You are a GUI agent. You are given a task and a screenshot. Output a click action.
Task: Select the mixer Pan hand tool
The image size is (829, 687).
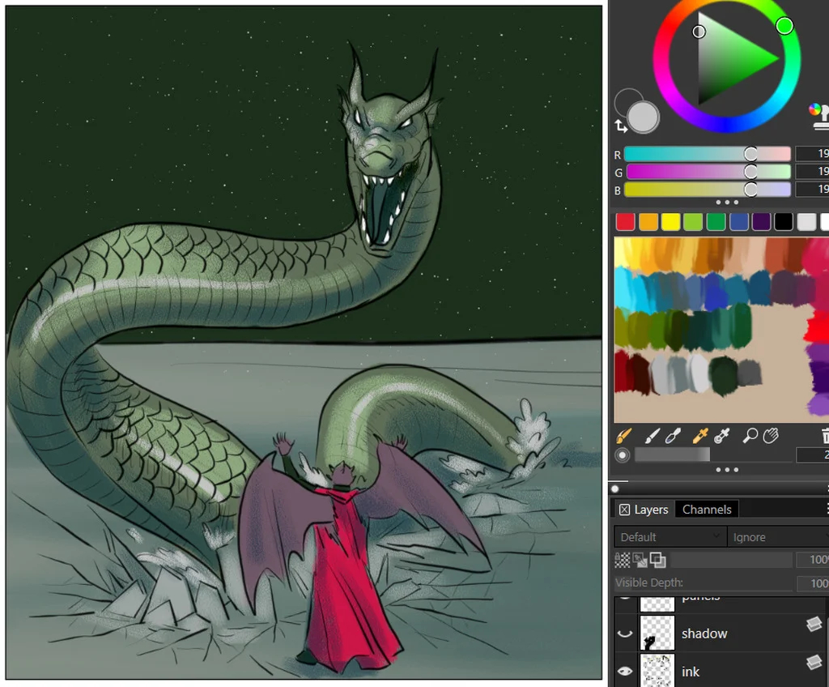click(x=770, y=437)
